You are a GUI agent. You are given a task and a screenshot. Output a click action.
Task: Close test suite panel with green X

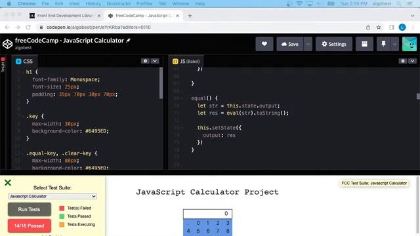8,183
